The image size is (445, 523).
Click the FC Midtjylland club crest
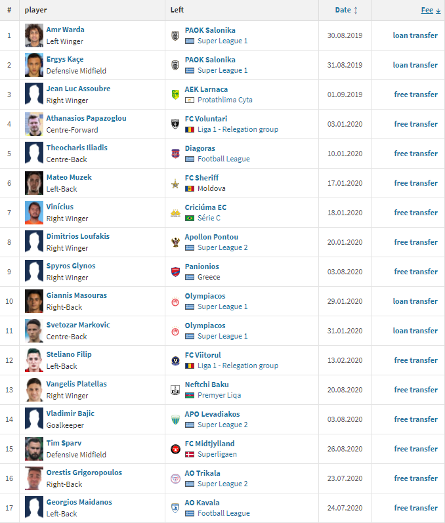[x=175, y=450]
